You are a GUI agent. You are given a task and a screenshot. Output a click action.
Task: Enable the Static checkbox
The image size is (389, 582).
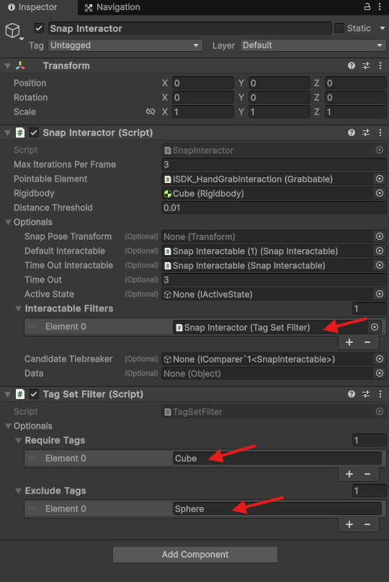339,28
